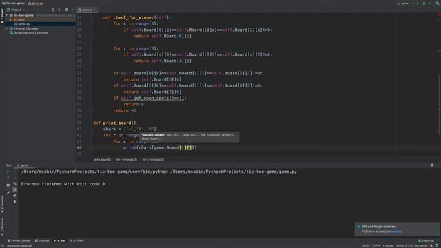This screenshot has height=248, width=441.
Task: Select game.py in the project tree
Action: (22, 24)
